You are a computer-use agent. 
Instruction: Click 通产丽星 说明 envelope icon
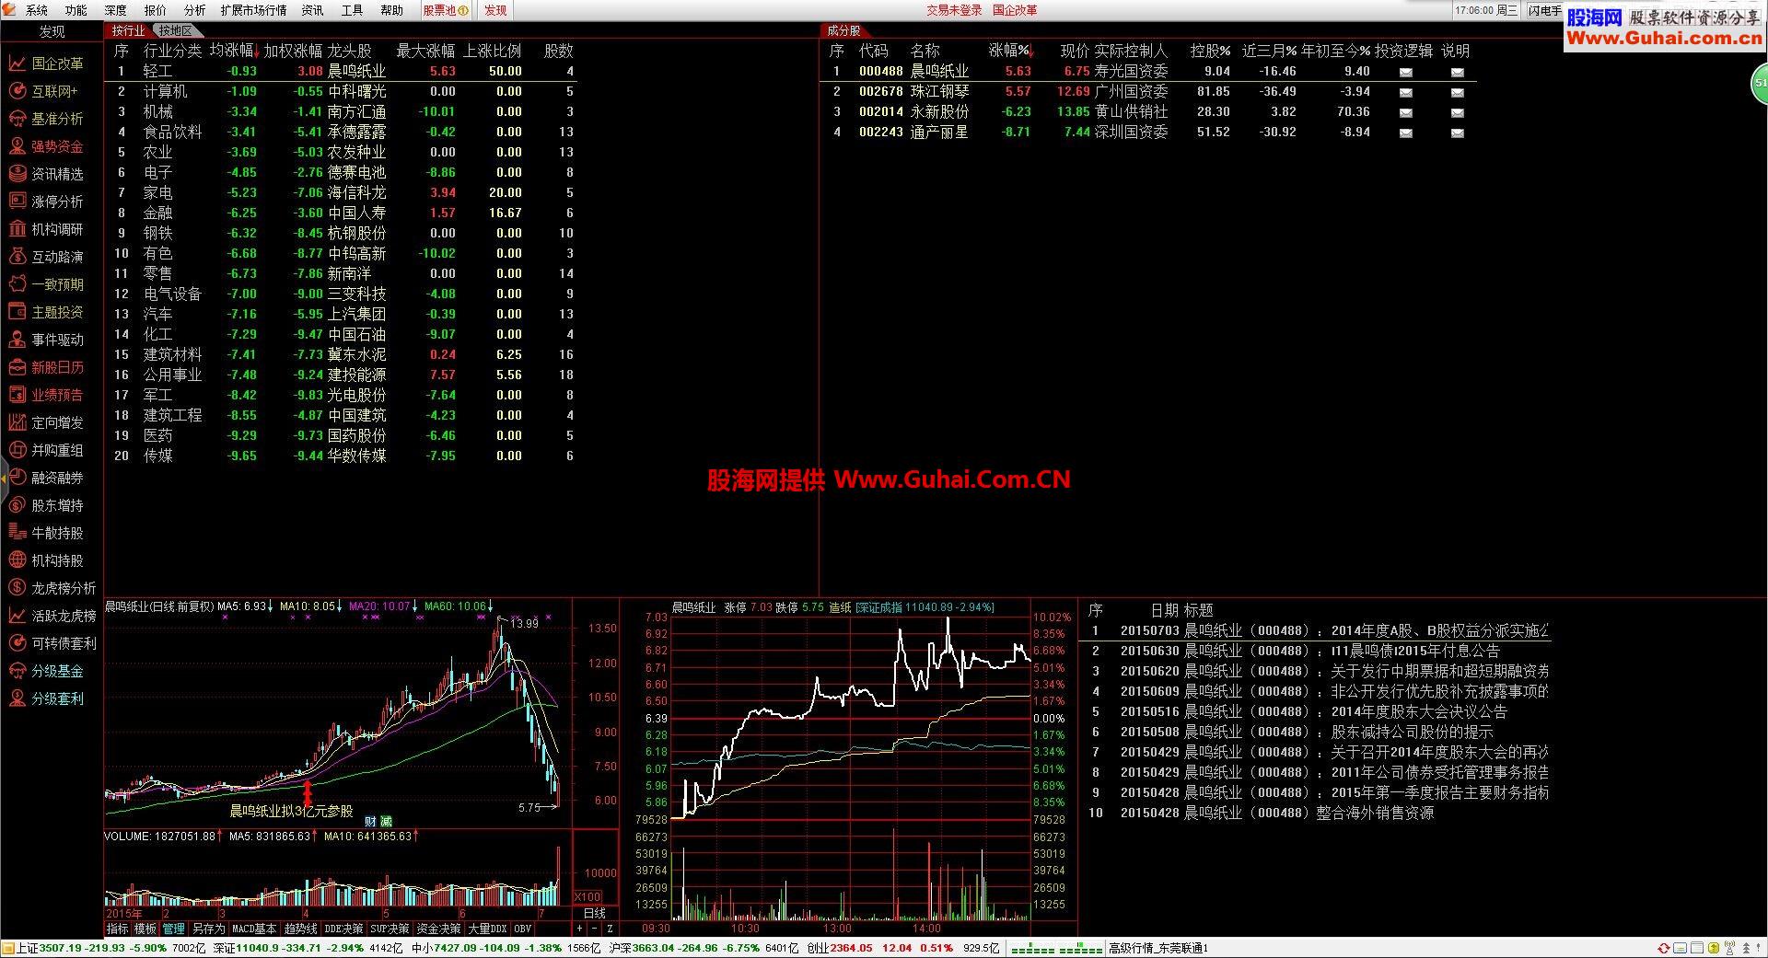click(x=1457, y=133)
